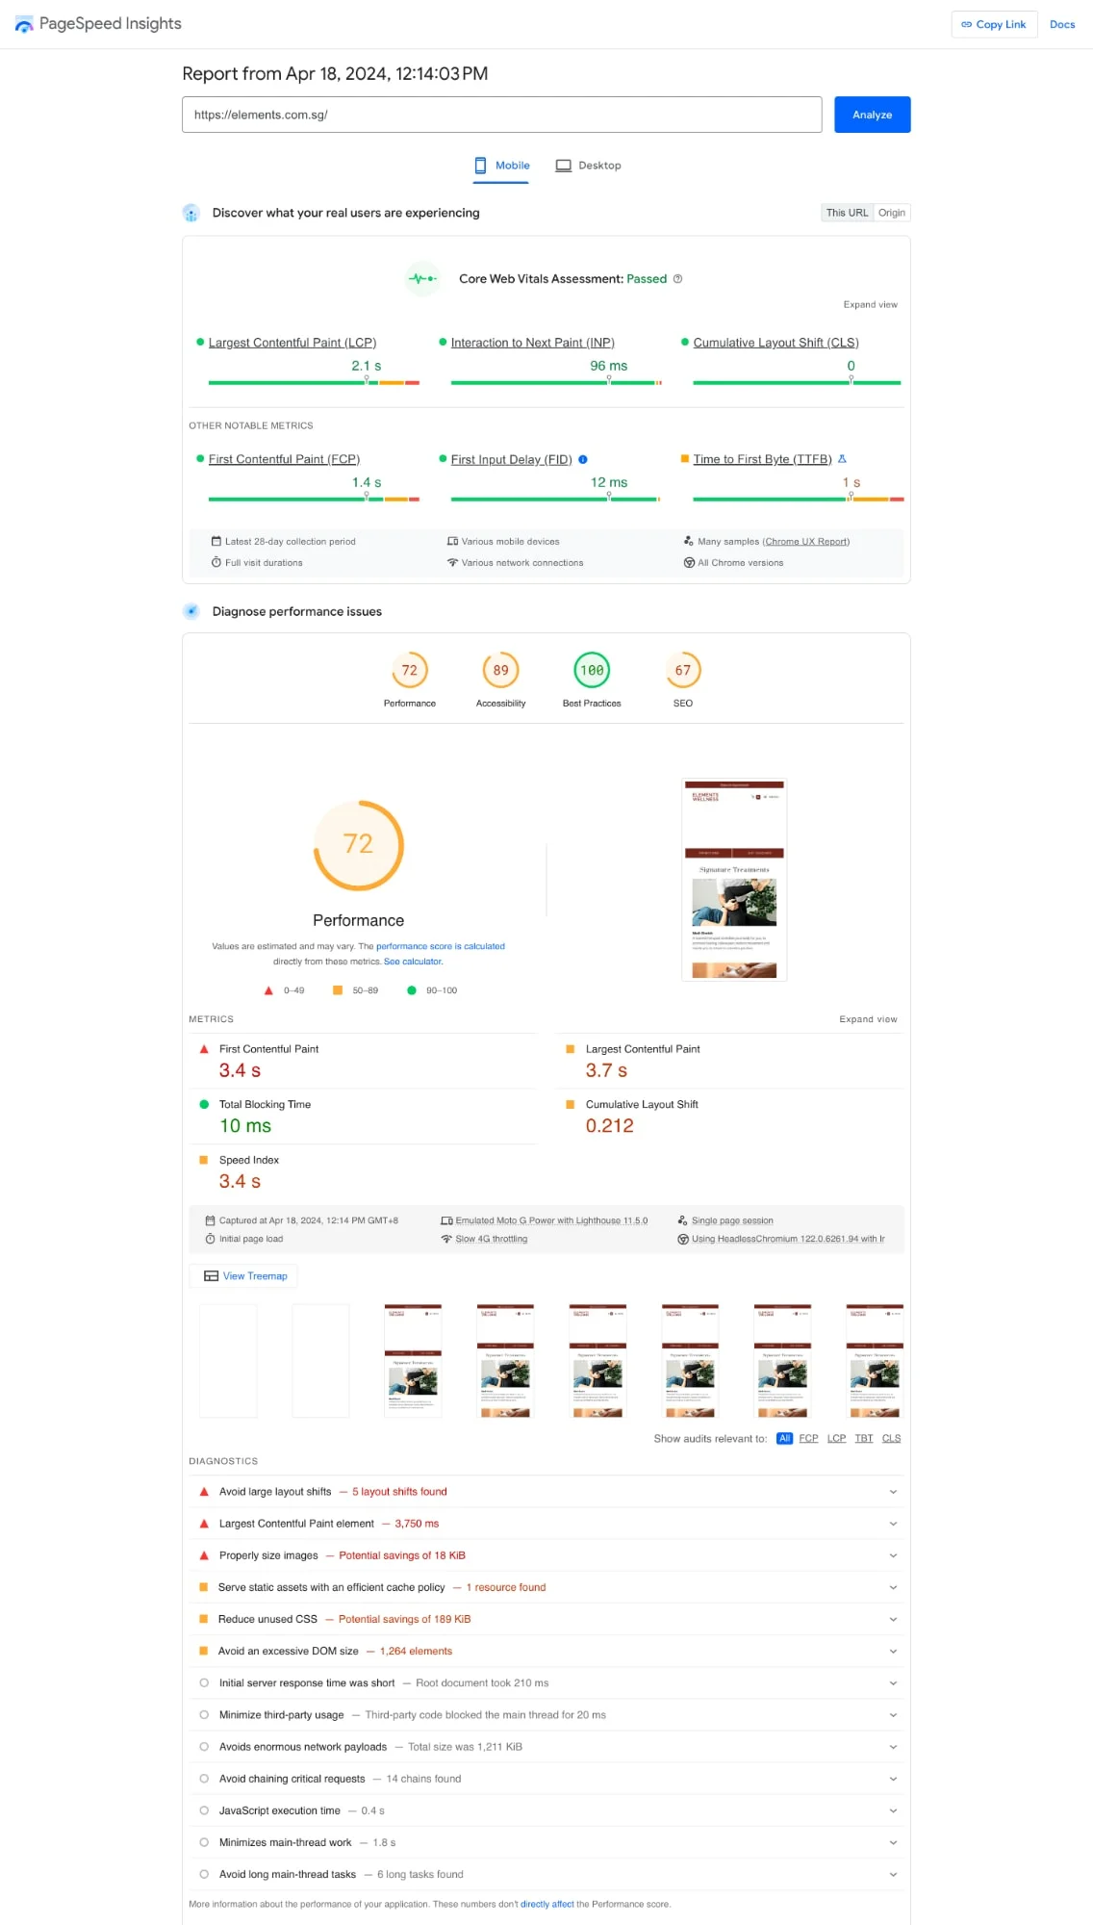Image resolution: width=1093 pixels, height=1925 pixels.
Task: Click the large 72 Performance gauge circle
Action: pos(359,845)
